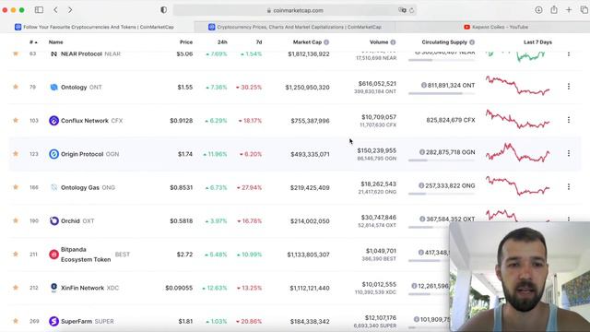Open Safari downloads icon
Image resolution: width=590 pixels, height=332 pixels.
tap(538, 10)
